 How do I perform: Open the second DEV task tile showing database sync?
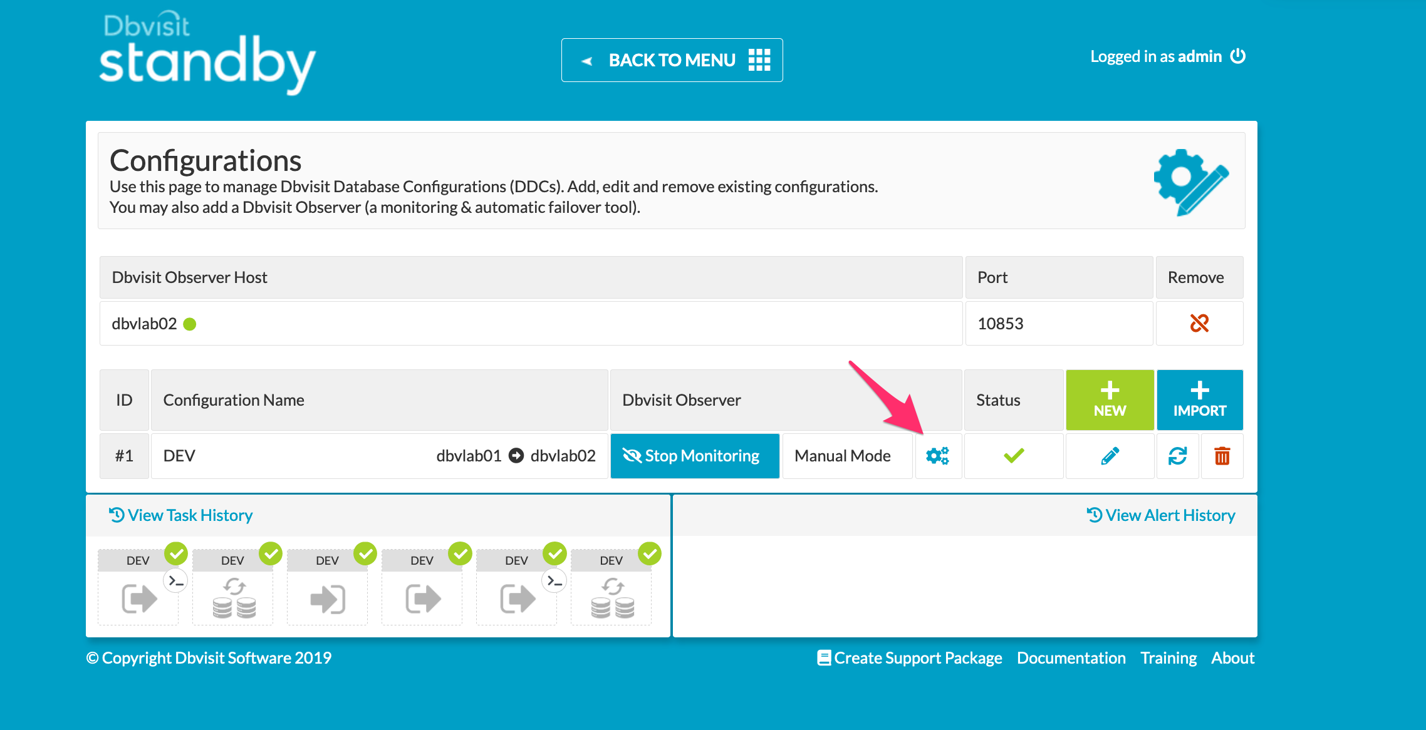coord(232,589)
